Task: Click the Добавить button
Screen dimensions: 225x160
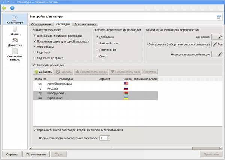Action: 43,72
